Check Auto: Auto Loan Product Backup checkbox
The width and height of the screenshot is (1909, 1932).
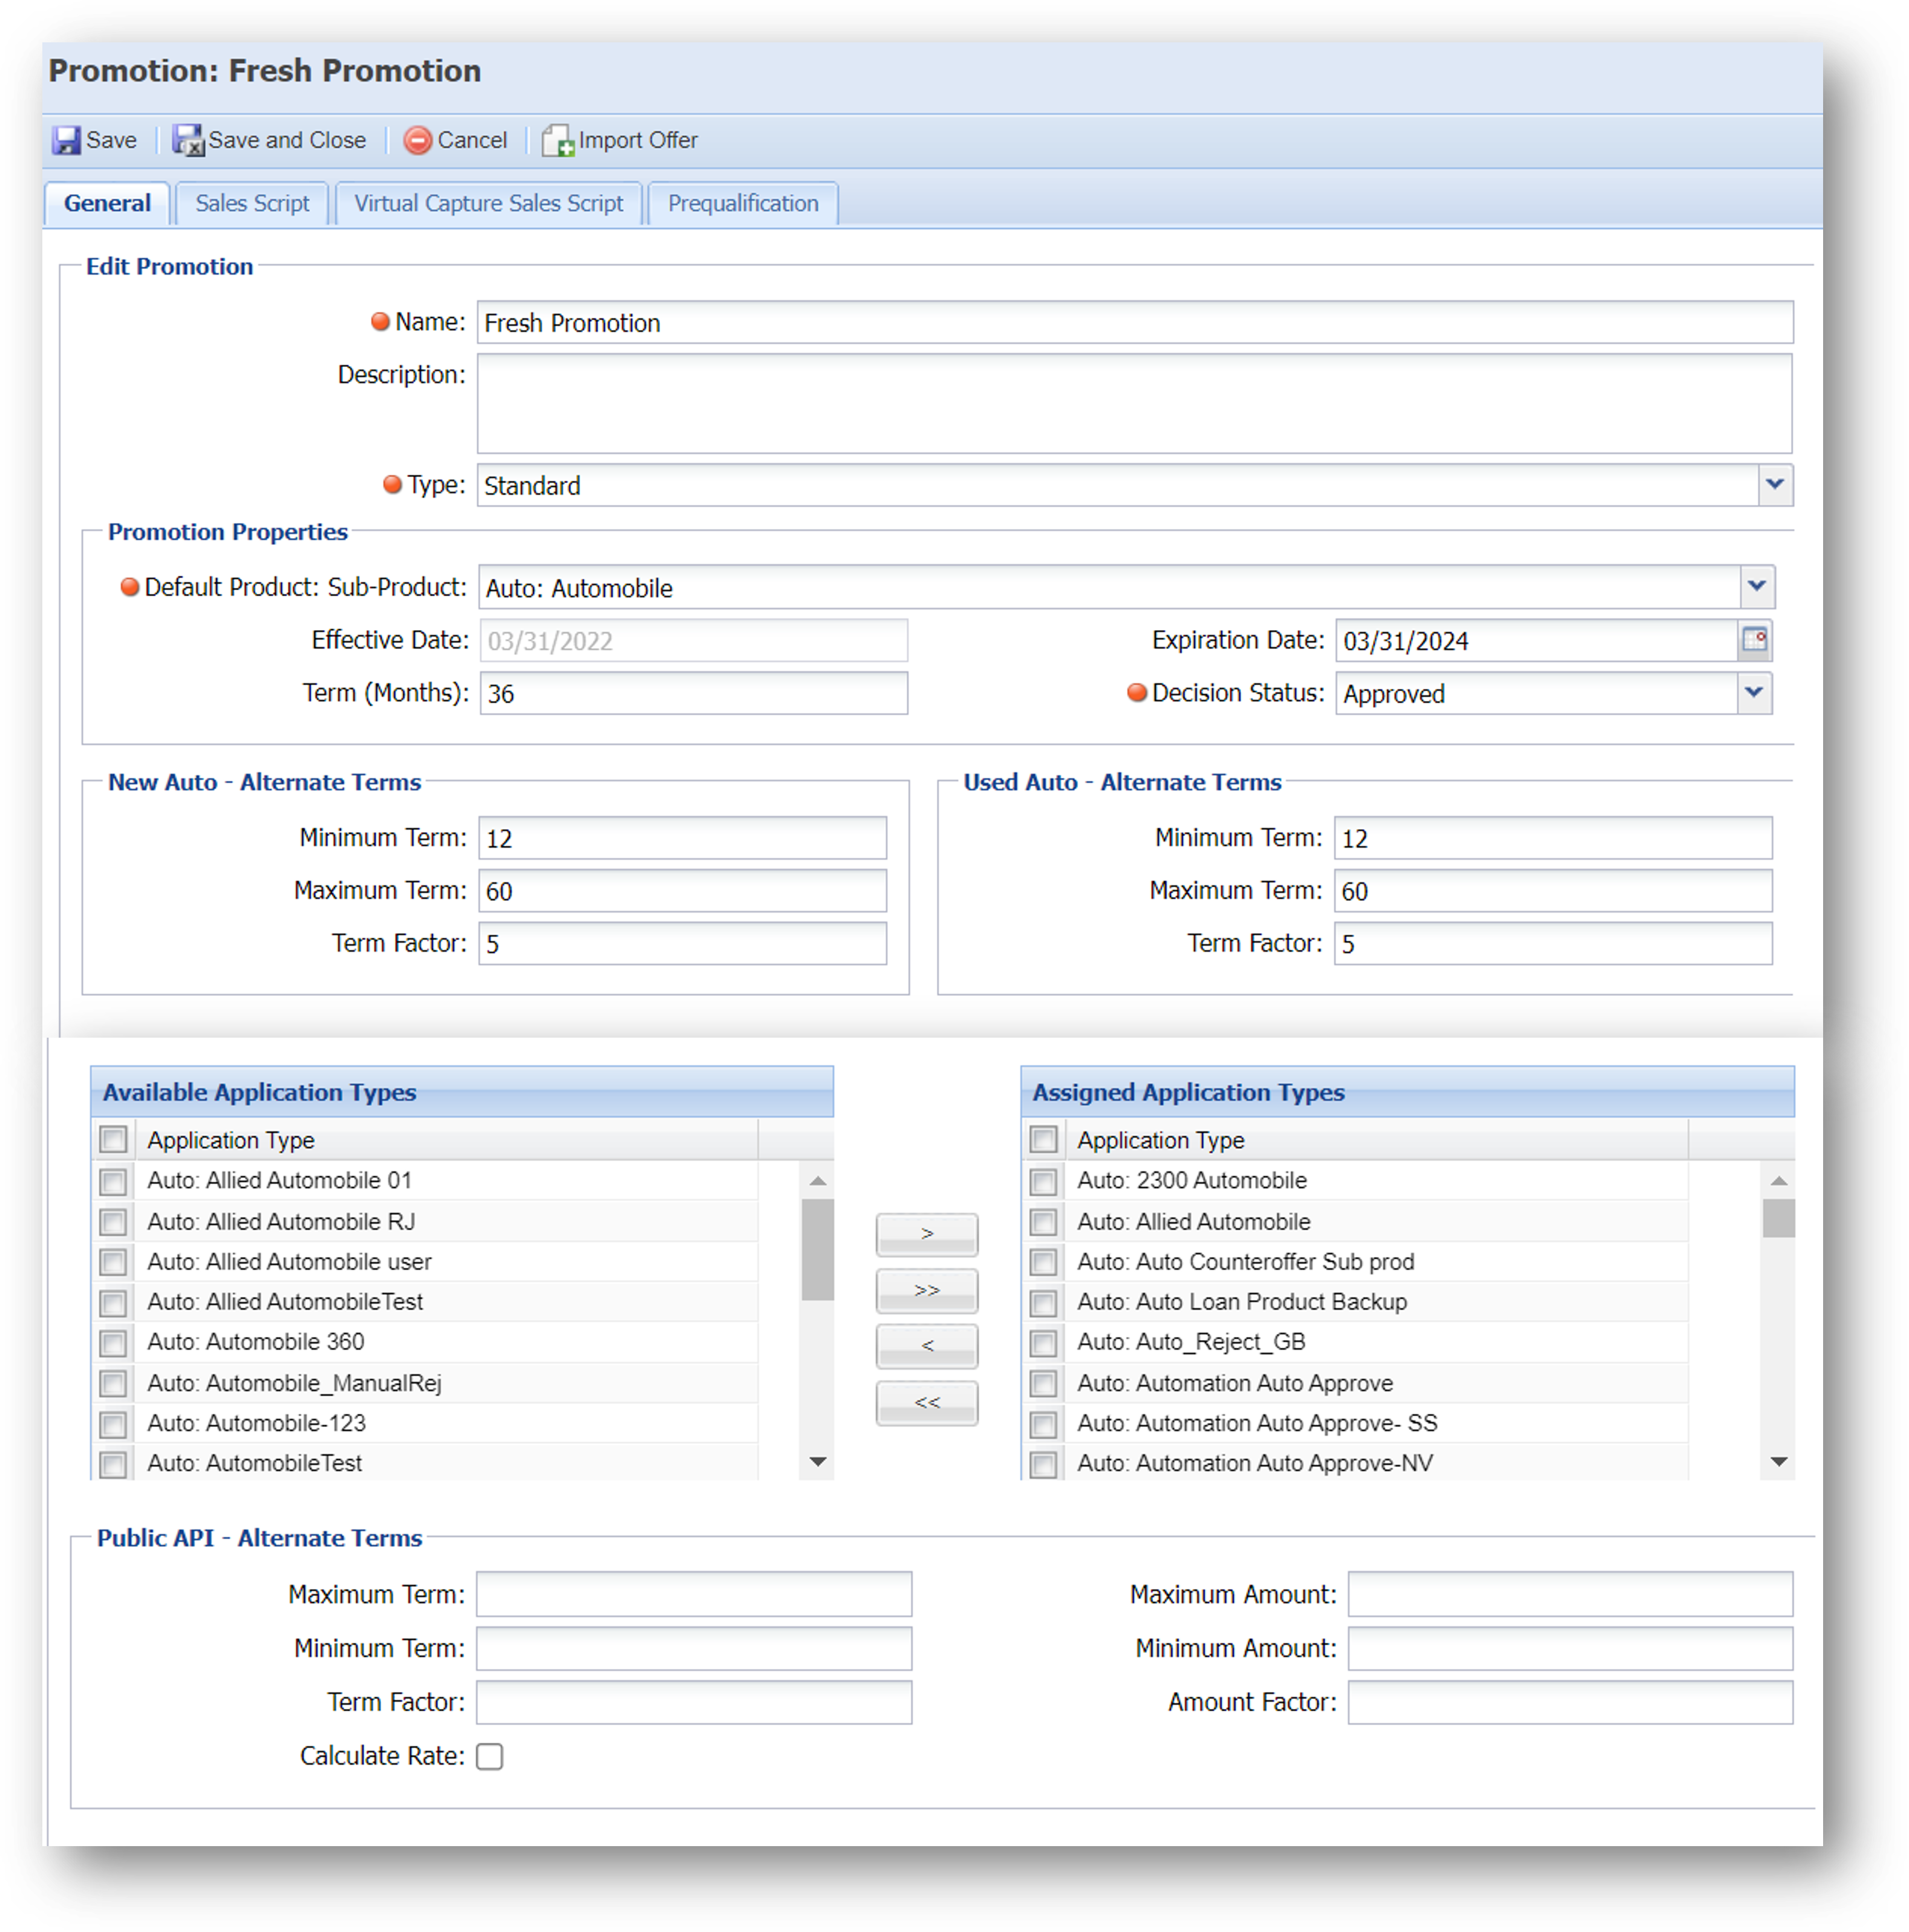(1043, 1302)
